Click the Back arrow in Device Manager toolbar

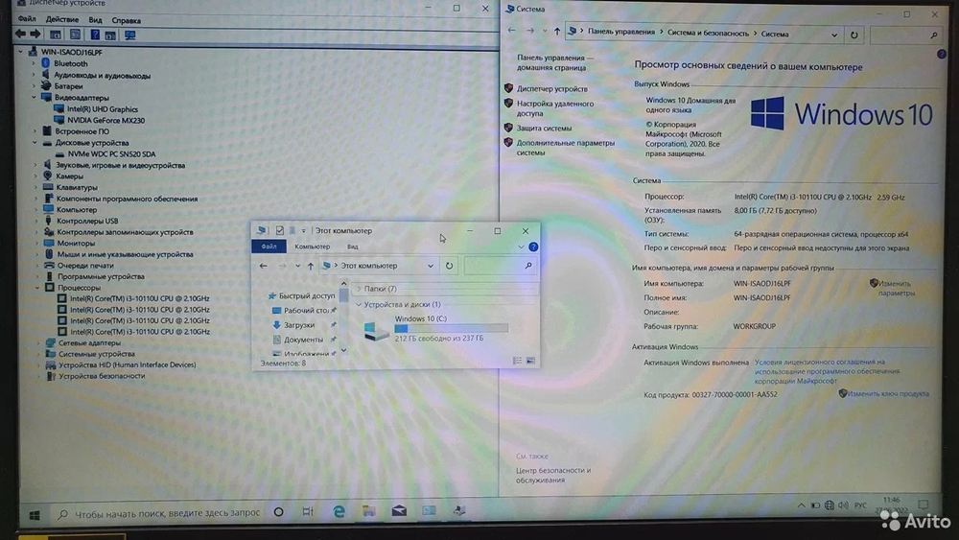pyautogui.click(x=21, y=35)
